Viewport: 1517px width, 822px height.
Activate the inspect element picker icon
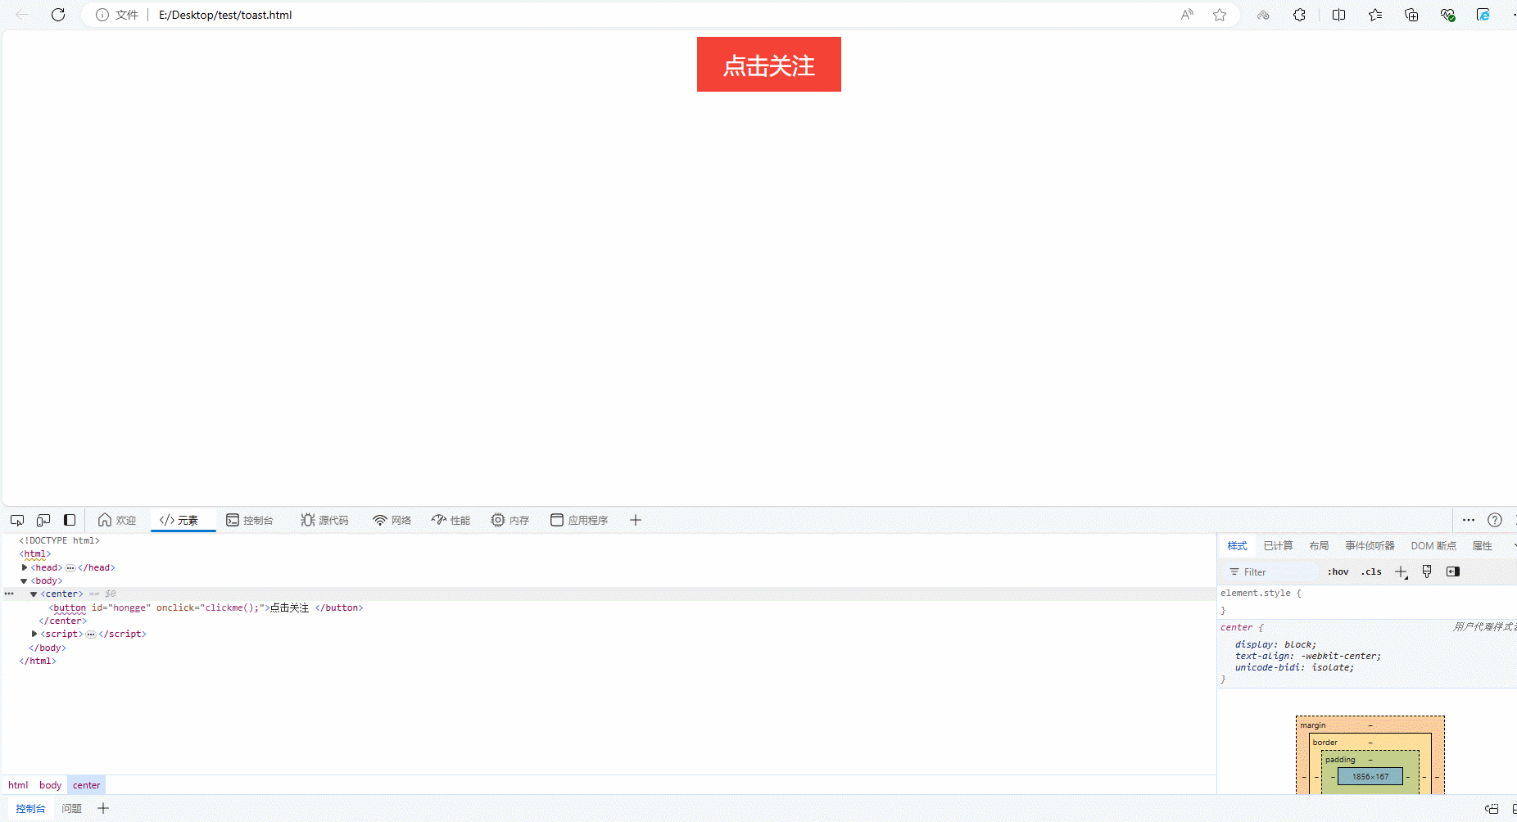17,520
